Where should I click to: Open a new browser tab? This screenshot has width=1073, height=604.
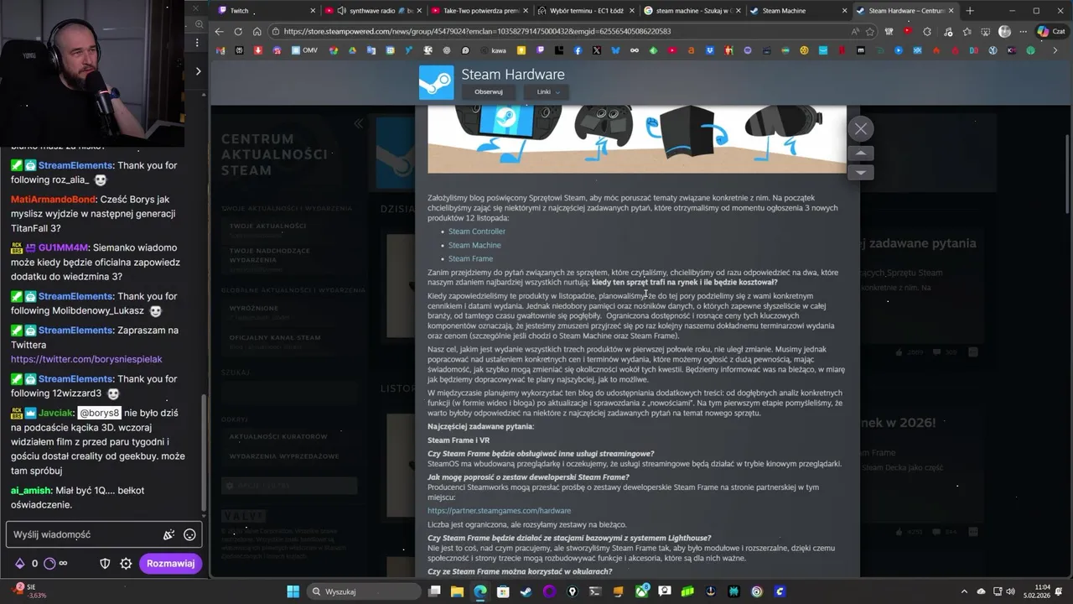pos(970,11)
